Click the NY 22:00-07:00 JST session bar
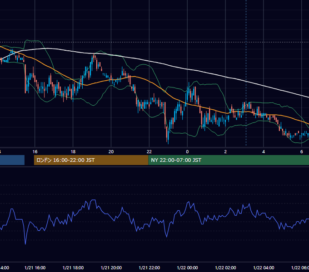309x272 pixels. 229,160
